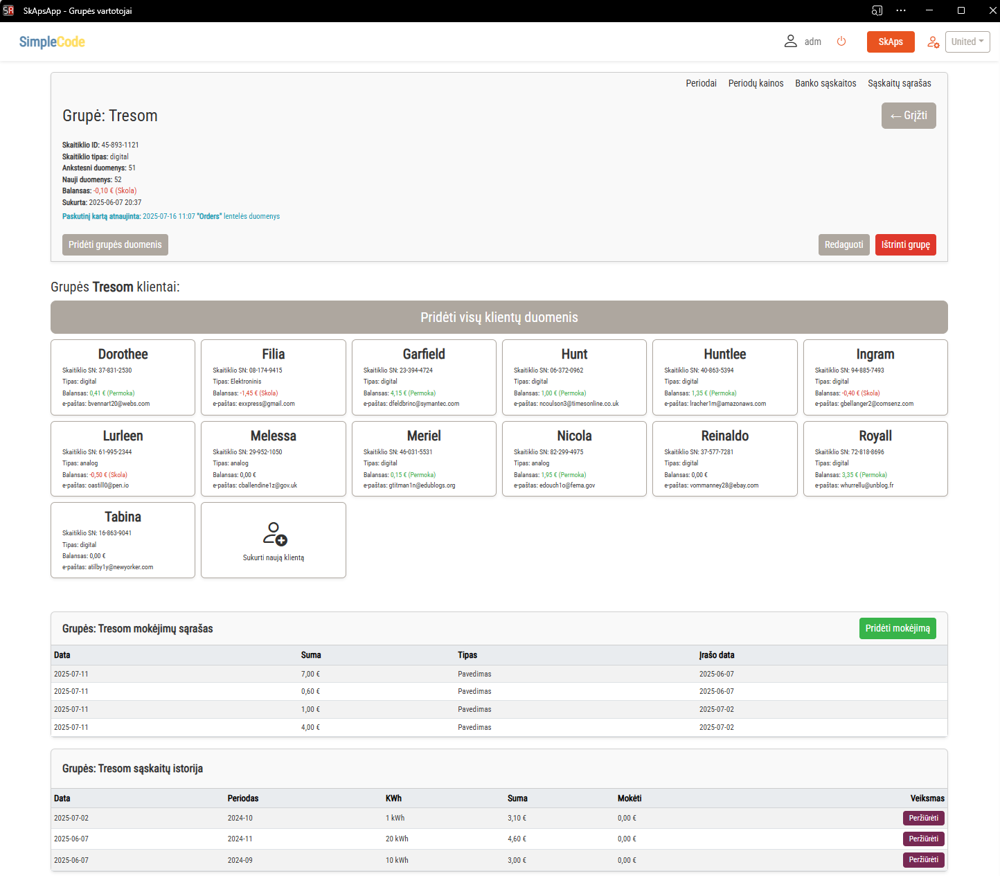View the 2024-10 period invoice with Peržiūrėti

pos(923,818)
